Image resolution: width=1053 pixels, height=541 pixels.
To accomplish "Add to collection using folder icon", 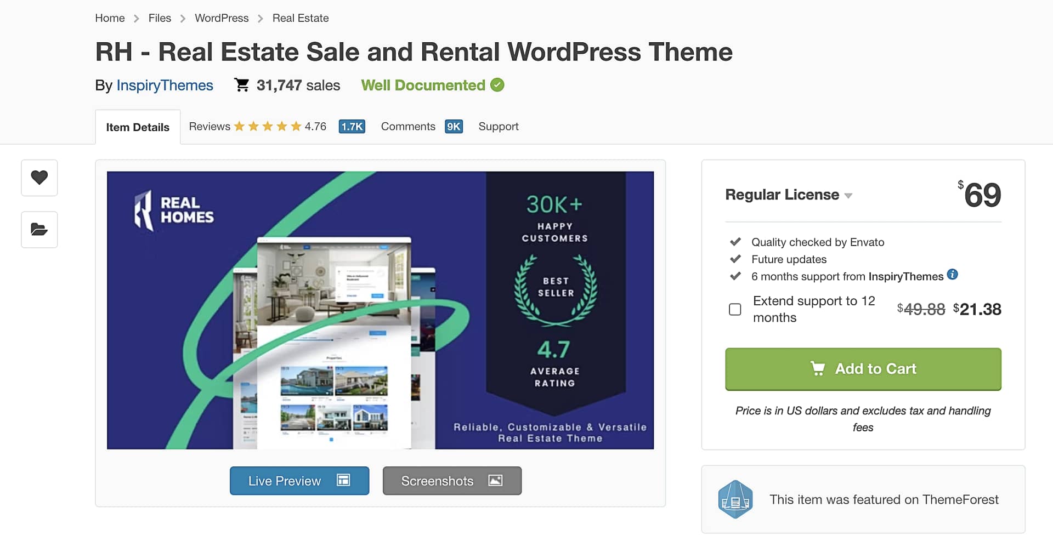I will coord(39,229).
